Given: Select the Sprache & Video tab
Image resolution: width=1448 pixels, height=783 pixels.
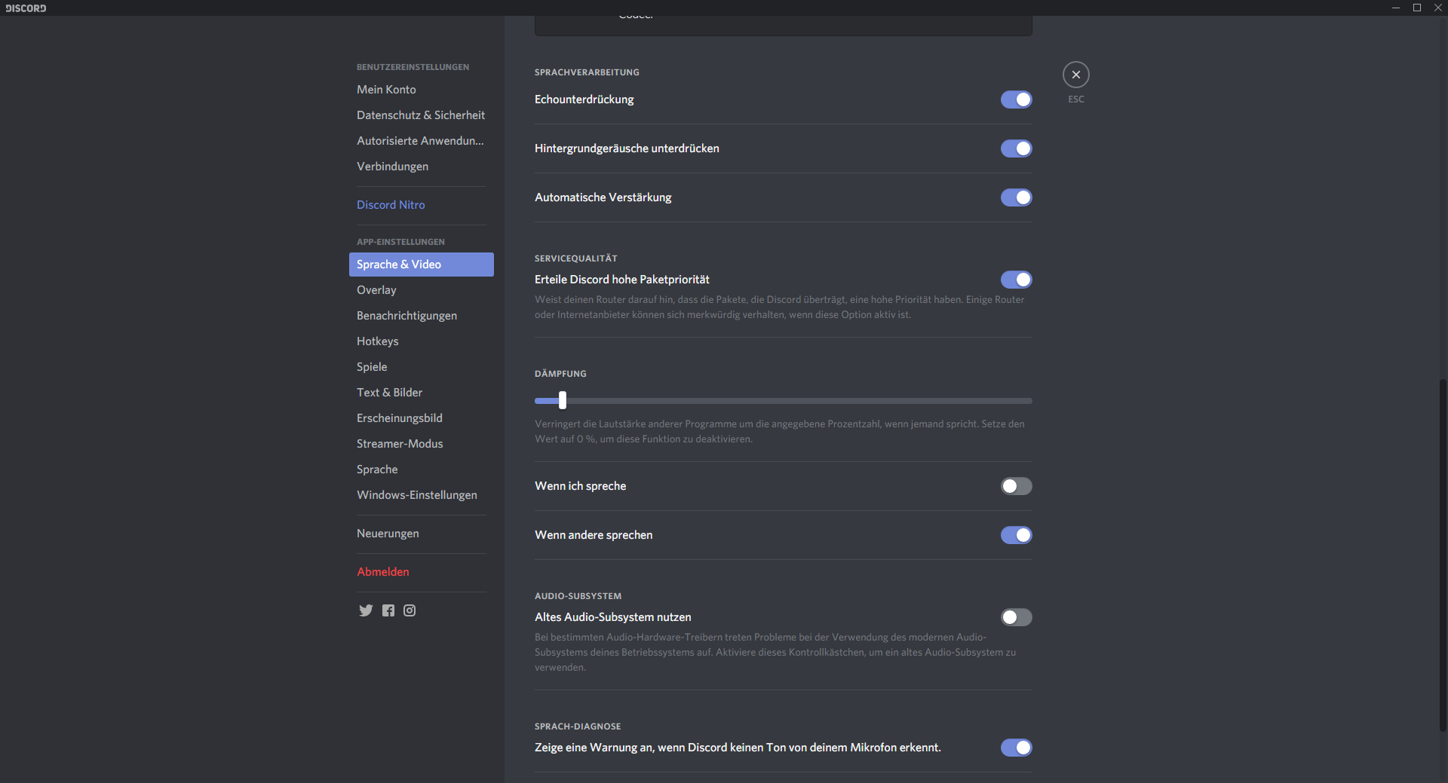Looking at the screenshot, I should coord(422,265).
